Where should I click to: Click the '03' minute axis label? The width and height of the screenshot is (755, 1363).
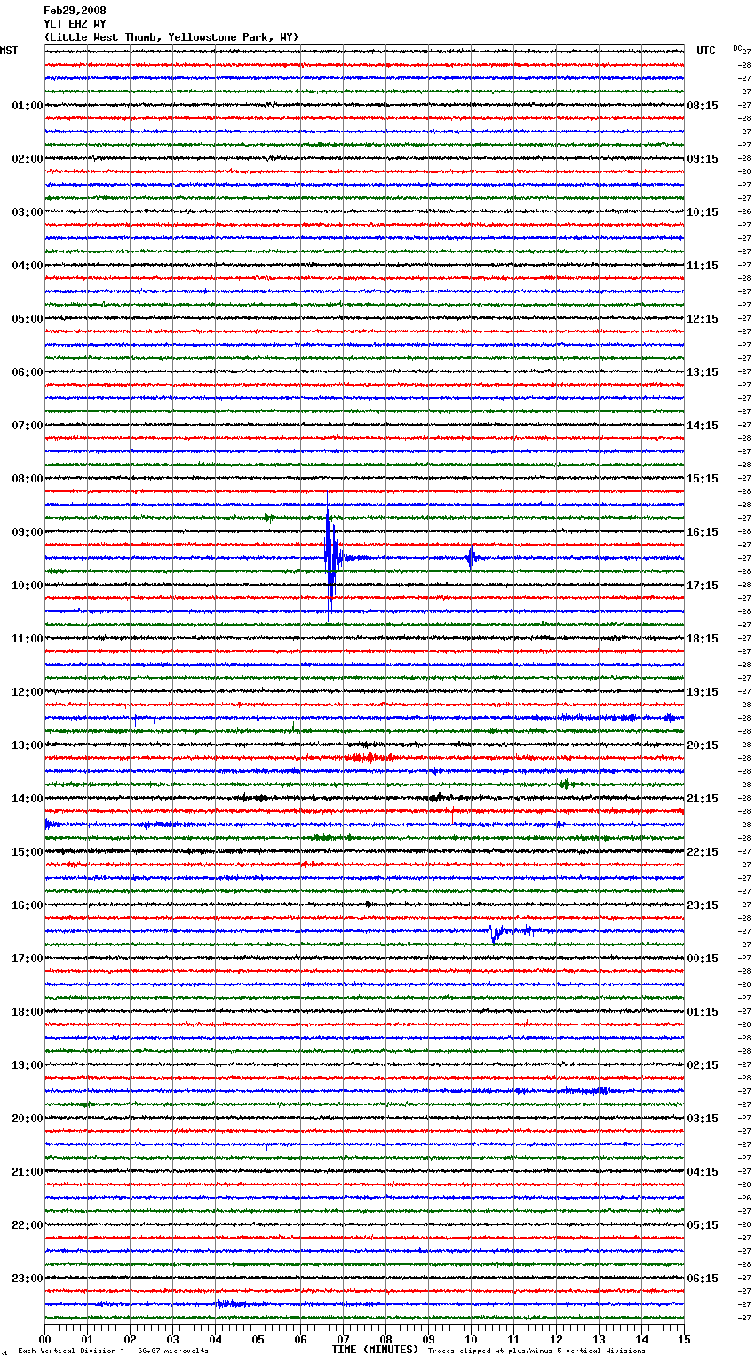pyautogui.click(x=172, y=1339)
